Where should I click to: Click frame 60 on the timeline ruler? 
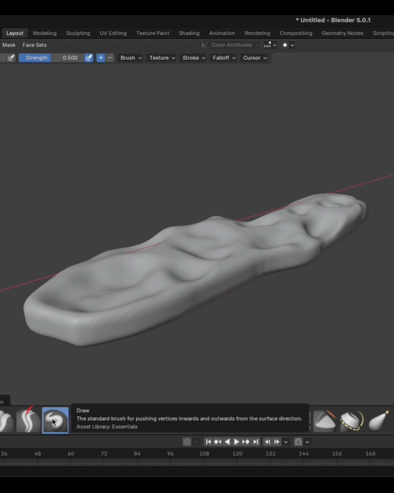(x=71, y=454)
